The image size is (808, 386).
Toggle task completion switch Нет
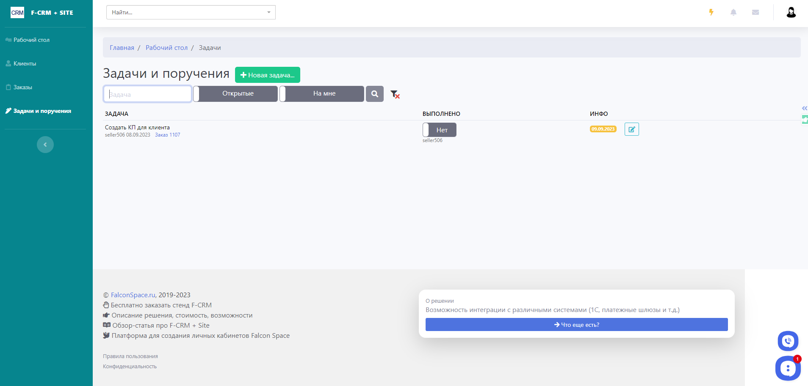point(439,130)
